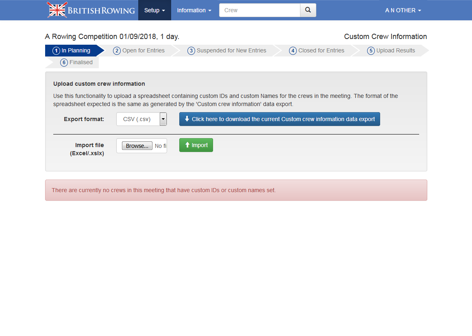Download the current Custom crew information export

[x=279, y=119]
